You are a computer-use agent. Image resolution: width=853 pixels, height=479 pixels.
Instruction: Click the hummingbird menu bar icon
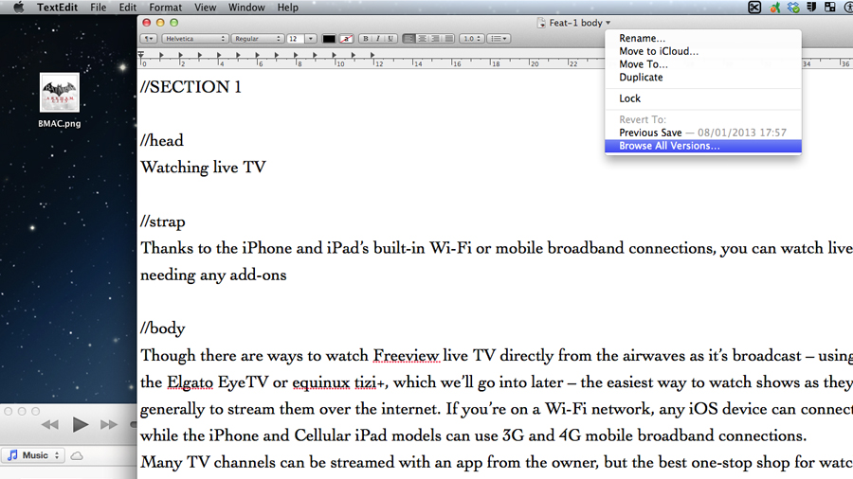point(774,7)
